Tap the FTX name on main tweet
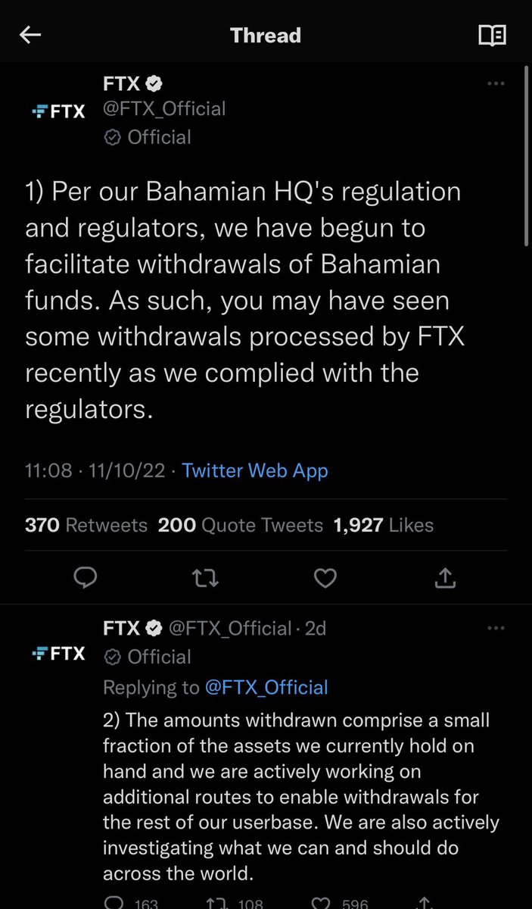This screenshot has height=909, width=532. (121, 84)
